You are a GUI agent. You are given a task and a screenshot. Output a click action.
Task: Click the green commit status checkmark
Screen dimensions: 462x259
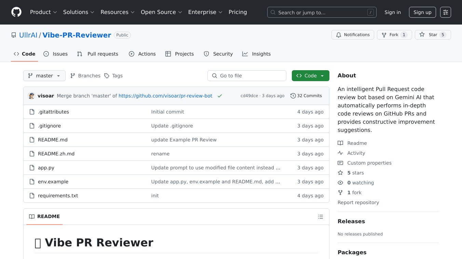220,96
